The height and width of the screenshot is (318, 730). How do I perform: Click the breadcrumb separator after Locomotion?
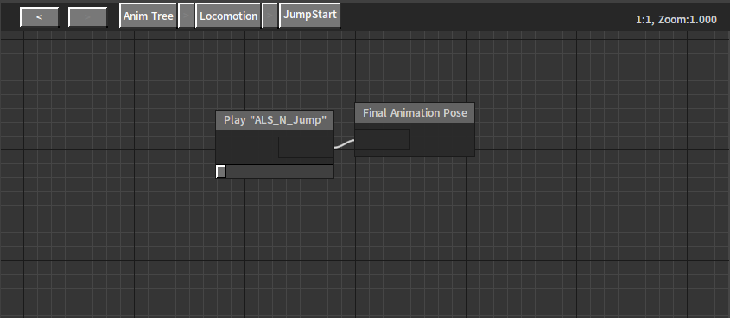(x=270, y=16)
